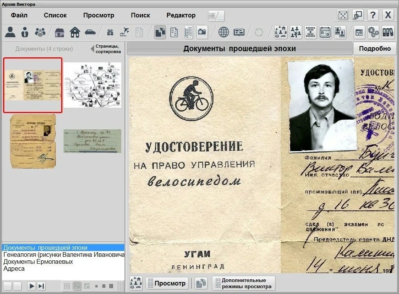
Task: Enable the grid view icon near the calendar
Action: (x=310, y=32)
